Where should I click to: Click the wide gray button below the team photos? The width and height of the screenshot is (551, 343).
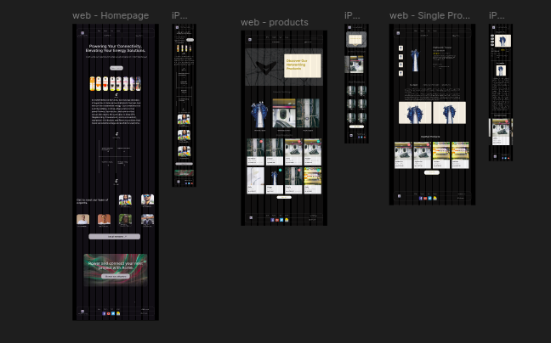[x=115, y=237]
